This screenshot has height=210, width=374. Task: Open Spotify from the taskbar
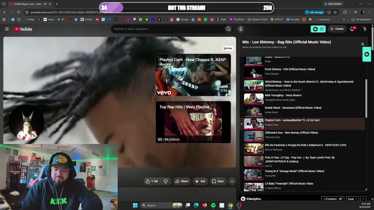pyautogui.click(x=213, y=205)
